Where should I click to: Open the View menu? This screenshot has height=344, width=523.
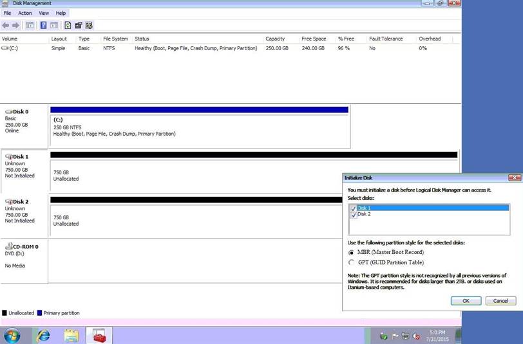point(44,13)
